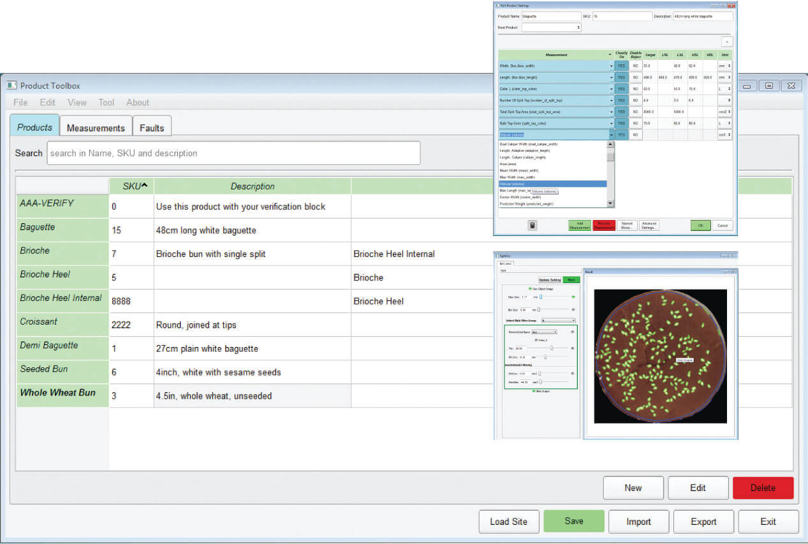Click the green Save button
Image resolution: width=808 pixels, height=544 pixels.
click(574, 521)
